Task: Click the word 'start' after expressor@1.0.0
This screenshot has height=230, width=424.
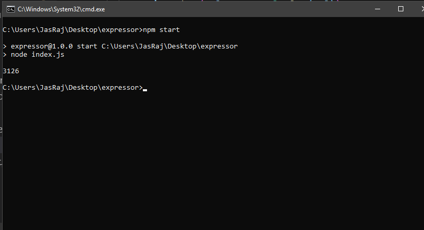Action: (x=87, y=46)
